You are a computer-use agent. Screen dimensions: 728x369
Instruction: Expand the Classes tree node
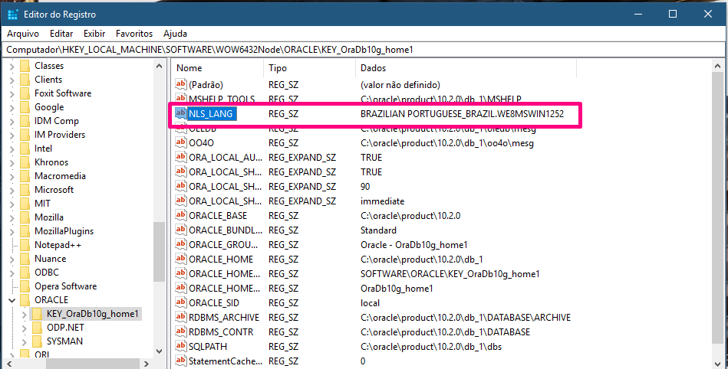pos(12,67)
